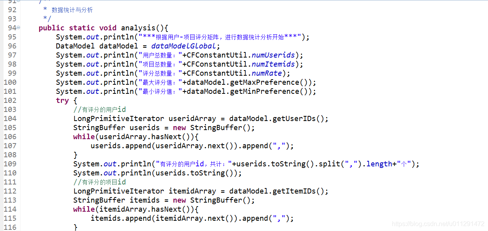
Task: Select line number 109 in the gutter
Action: (10, 164)
